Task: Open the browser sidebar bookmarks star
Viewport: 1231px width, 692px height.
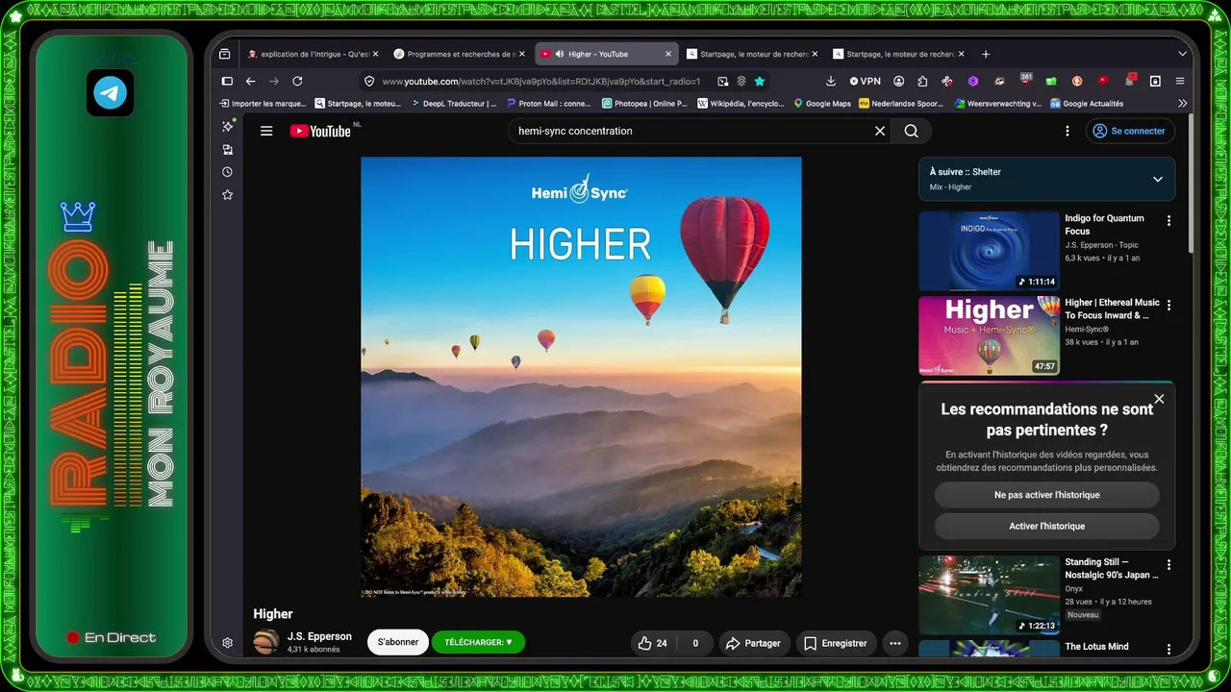Action: 227,194
